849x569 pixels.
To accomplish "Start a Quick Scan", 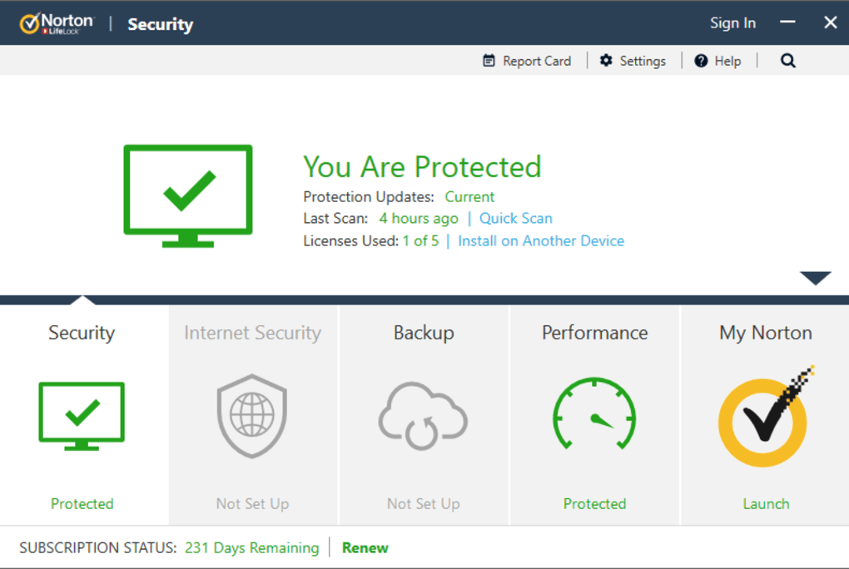I will click(x=515, y=219).
